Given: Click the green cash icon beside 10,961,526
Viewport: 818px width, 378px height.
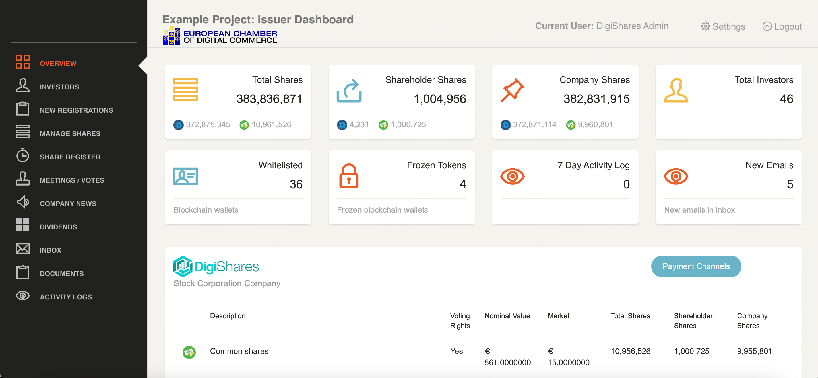Looking at the screenshot, I should pos(244,125).
